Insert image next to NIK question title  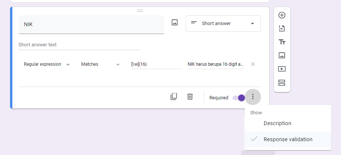click(x=175, y=22)
